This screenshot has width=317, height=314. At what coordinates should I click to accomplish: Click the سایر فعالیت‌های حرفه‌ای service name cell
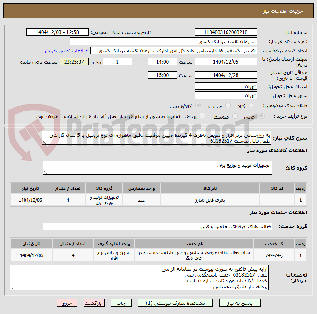click(x=194, y=255)
